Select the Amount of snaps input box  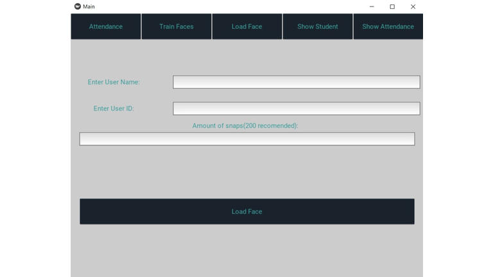pyautogui.click(x=246, y=139)
